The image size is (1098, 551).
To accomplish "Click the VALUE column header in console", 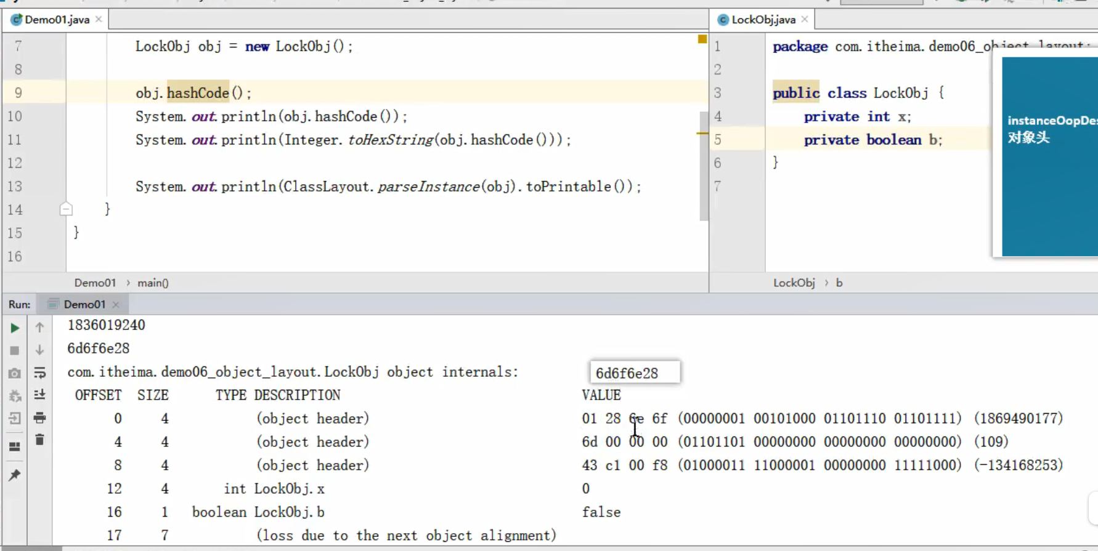I will pyautogui.click(x=601, y=395).
